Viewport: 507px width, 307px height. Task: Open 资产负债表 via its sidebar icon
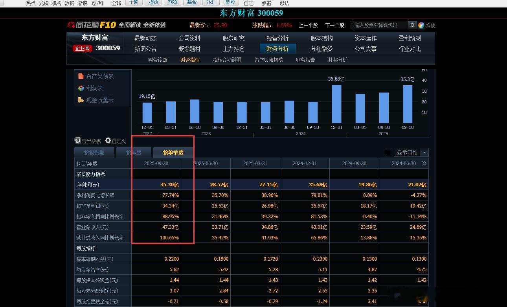tap(81, 76)
